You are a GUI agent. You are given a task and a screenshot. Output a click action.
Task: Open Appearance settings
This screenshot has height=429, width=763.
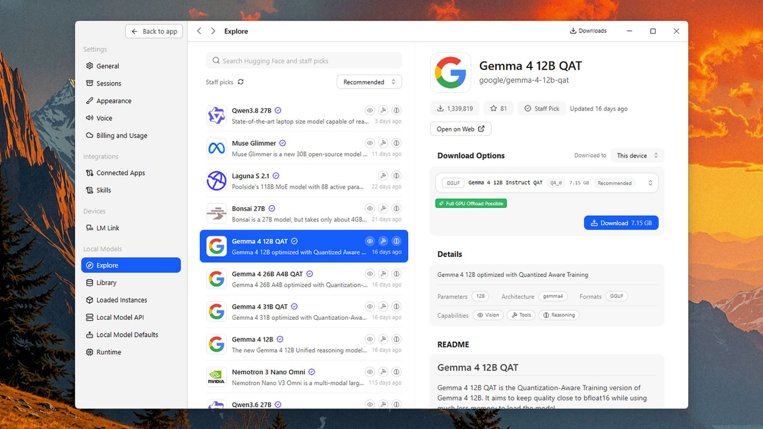131,101
